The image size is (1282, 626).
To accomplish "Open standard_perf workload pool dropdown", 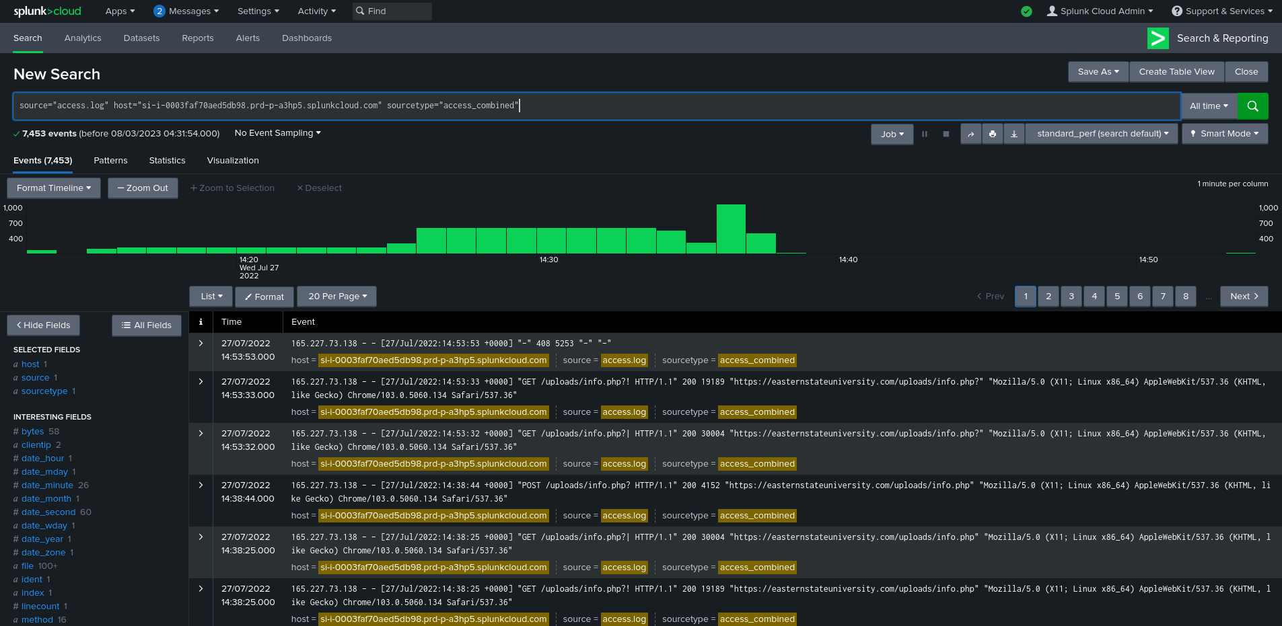I will click(x=1102, y=134).
